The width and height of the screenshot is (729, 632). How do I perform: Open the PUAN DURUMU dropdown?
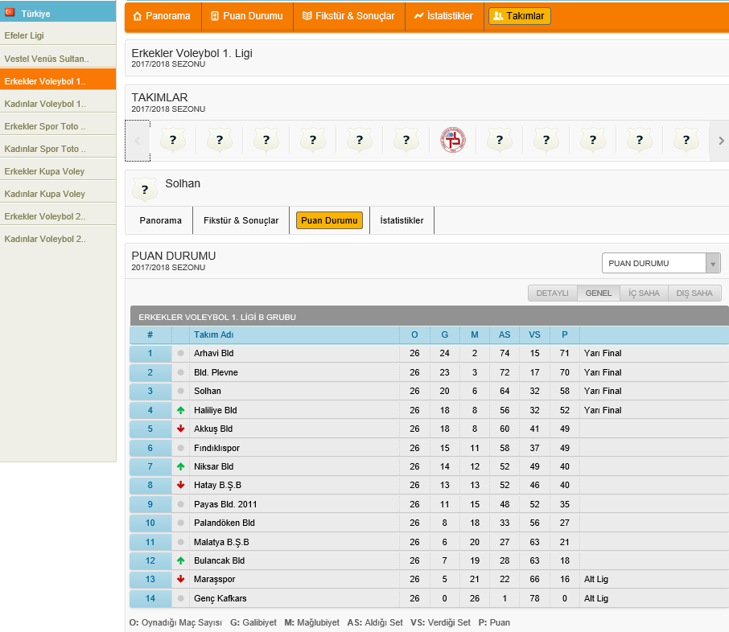(661, 263)
